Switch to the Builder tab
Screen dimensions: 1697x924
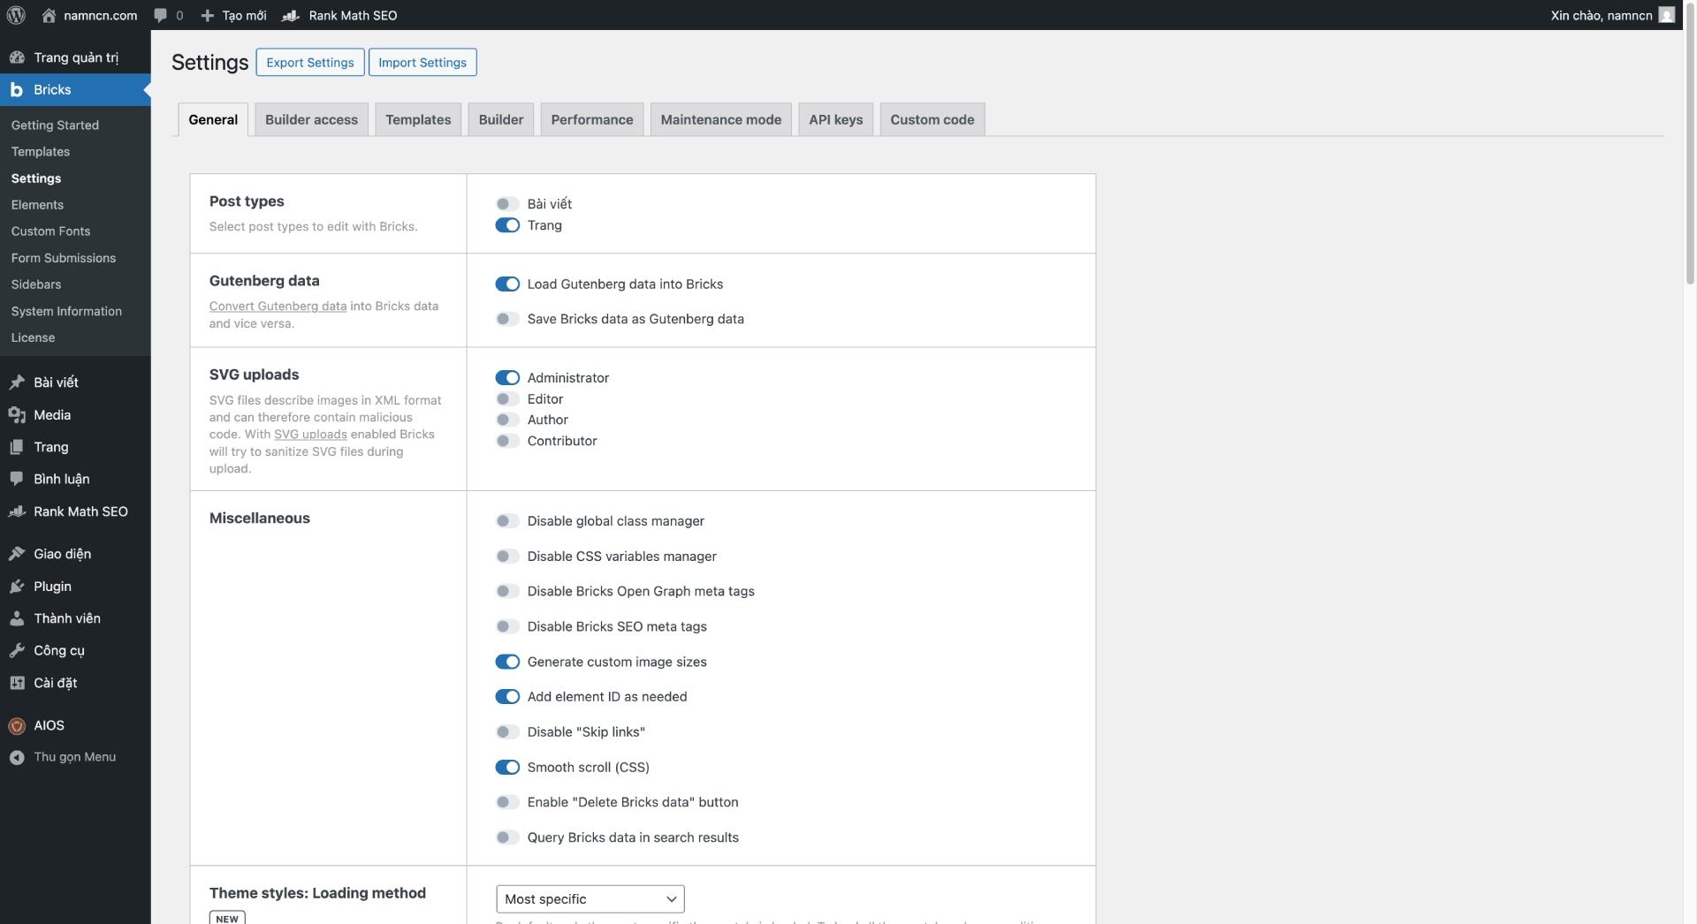tap(501, 119)
